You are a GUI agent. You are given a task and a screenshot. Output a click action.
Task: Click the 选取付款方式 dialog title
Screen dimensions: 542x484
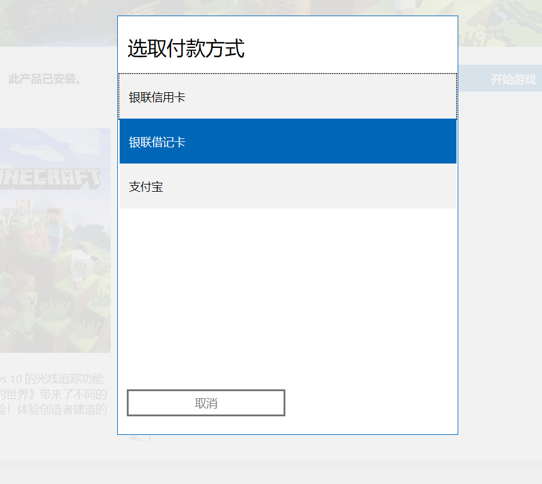click(x=186, y=48)
